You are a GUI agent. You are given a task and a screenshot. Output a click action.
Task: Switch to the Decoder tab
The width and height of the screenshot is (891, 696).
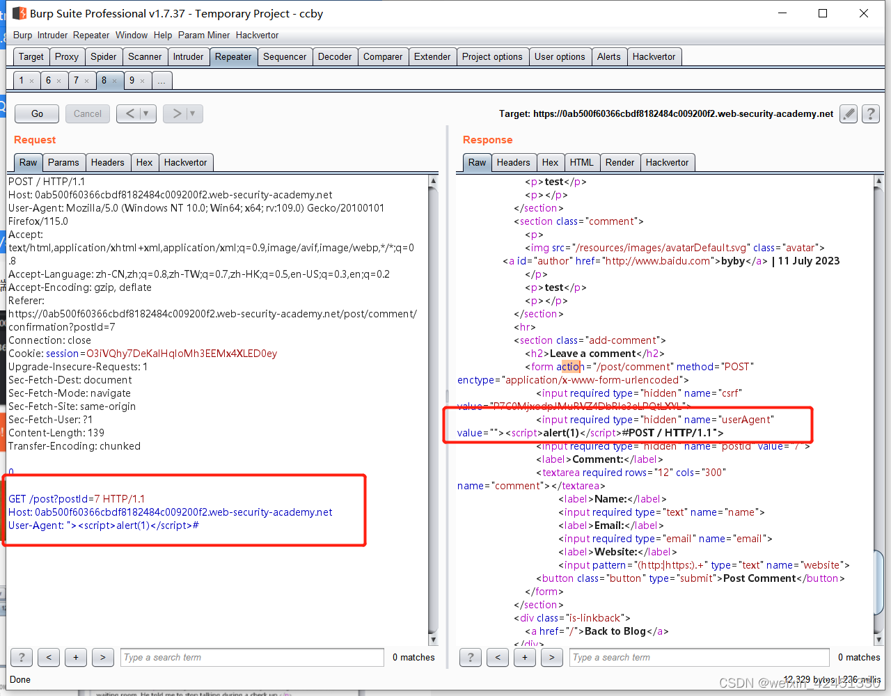pyautogui.click(x=335, y=56)
